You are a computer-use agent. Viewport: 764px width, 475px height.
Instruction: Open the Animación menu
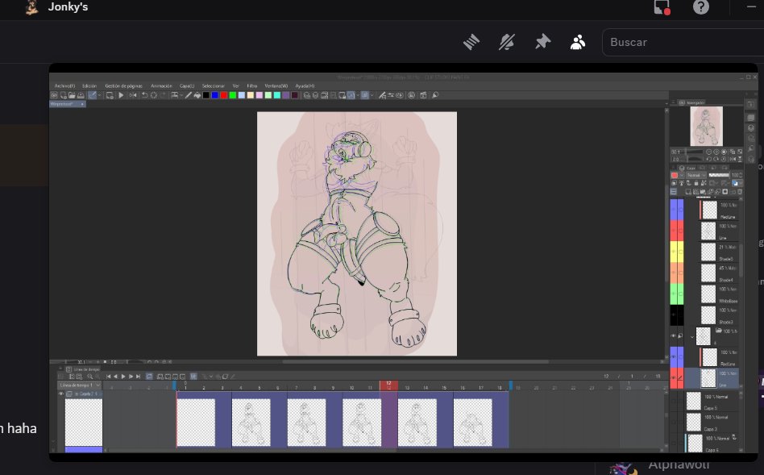(161, 85)
